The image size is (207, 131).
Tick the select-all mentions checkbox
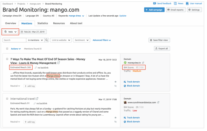pyautogui.click(x=7, y=49)
